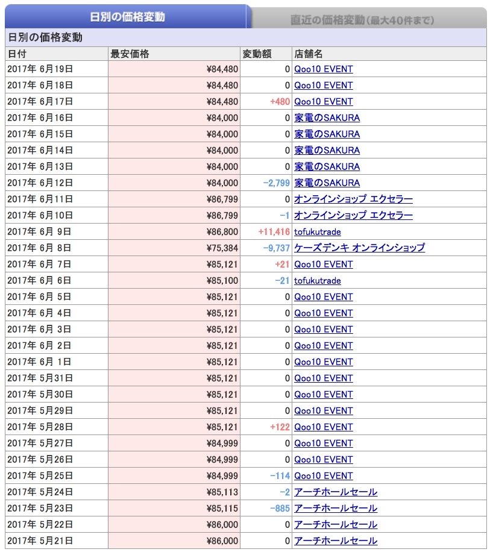Select the −2,799 price change value

click(276, 183)
